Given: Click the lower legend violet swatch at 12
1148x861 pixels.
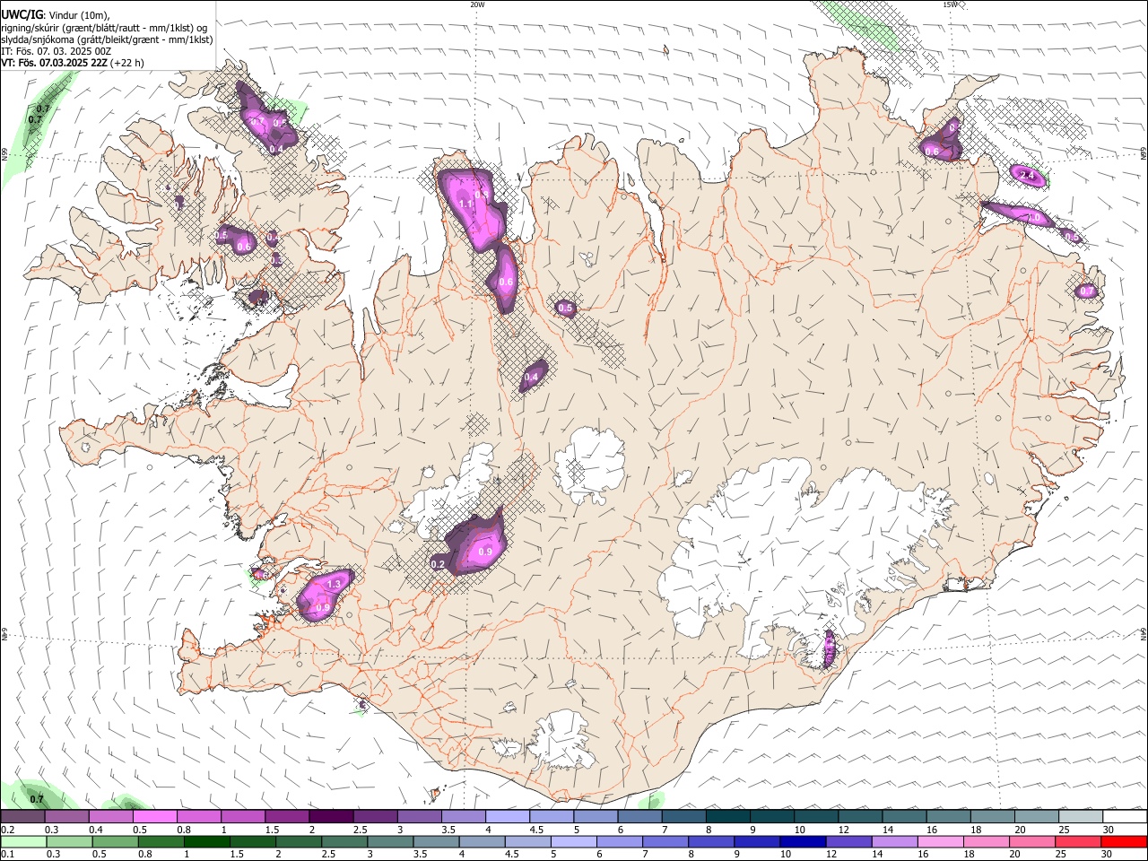Looking at the screenshot, I should point(848,841).
